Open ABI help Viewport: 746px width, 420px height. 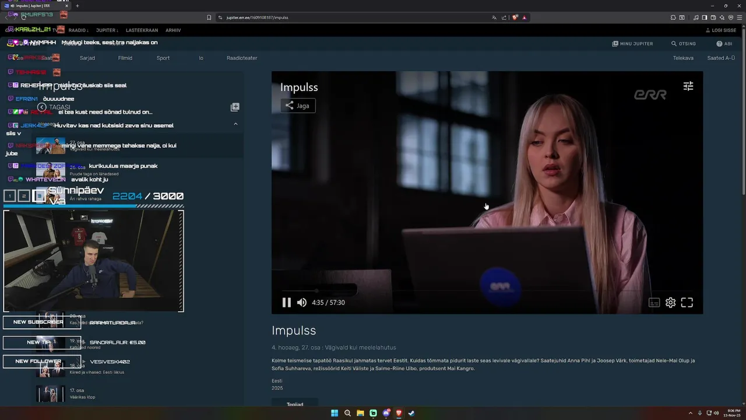(724, 44)
